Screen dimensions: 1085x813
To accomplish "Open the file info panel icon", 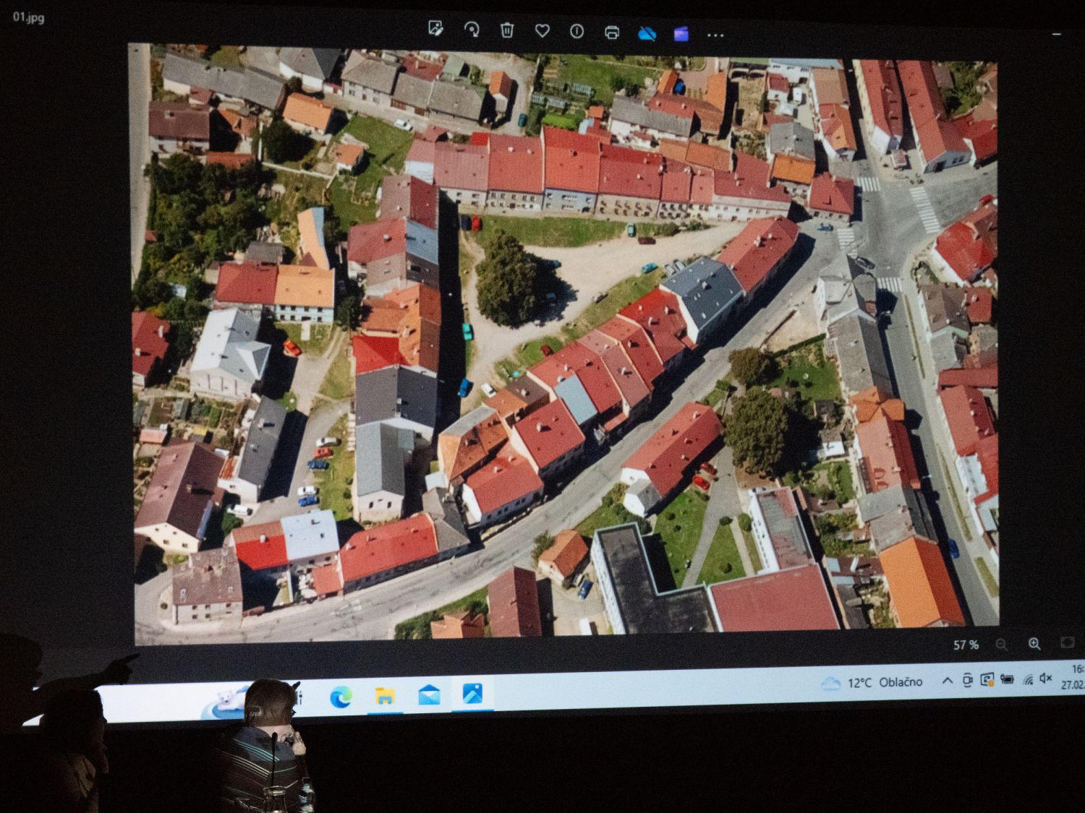I will click(x=576, y=32).
